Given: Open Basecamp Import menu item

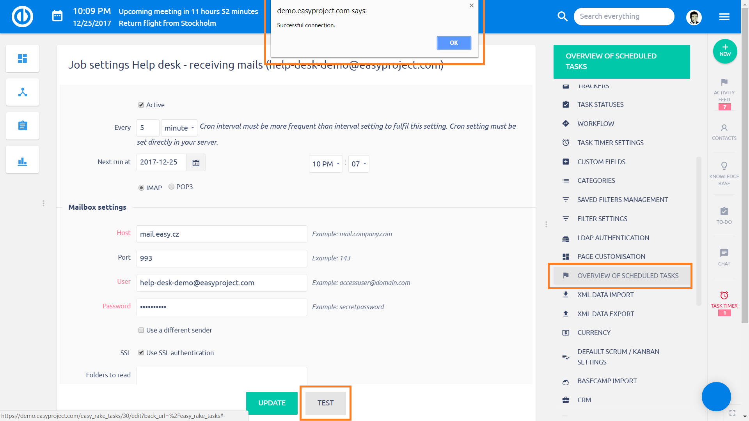Looking at the screenshot, I should tap(607, 381).
